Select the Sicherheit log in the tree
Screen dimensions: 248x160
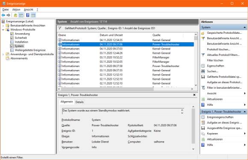[21, 38]
